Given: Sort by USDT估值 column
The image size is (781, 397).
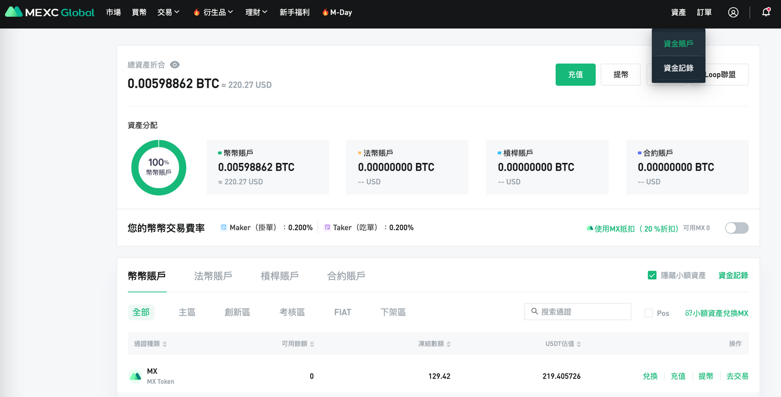Looking at the screenshot, I should [x=563, y=344].
